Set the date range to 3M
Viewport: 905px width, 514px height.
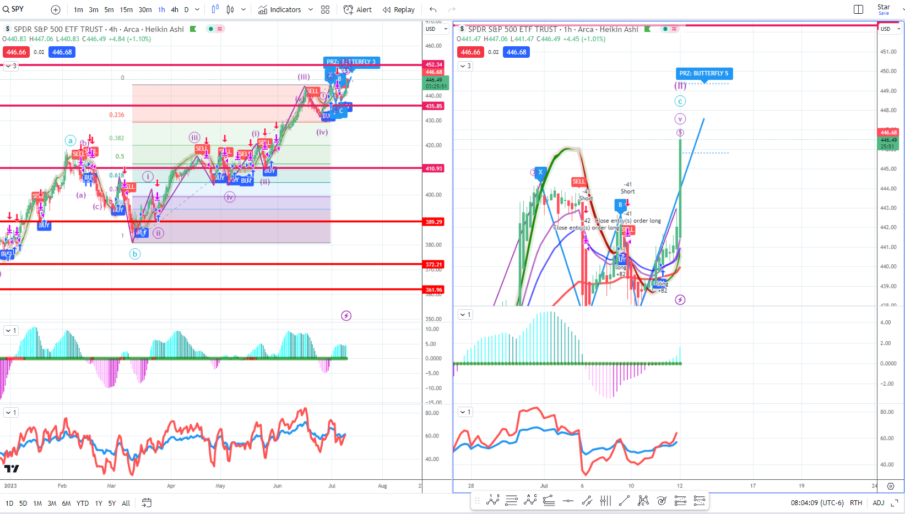(52, 503)
